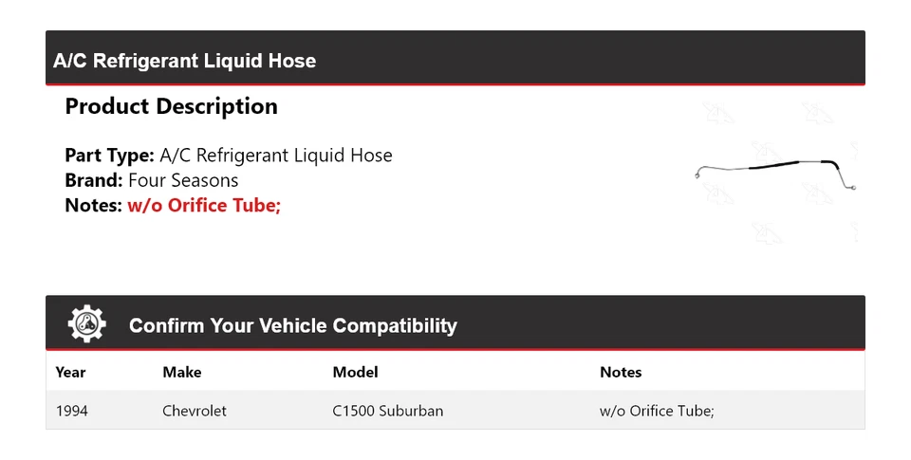The width and height of the screenshot is (911, 460).
Task: Select the Product Description heading
Action: coord(171,106)
